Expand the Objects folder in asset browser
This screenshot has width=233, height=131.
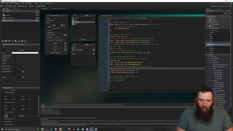click(x=206, y=39)
